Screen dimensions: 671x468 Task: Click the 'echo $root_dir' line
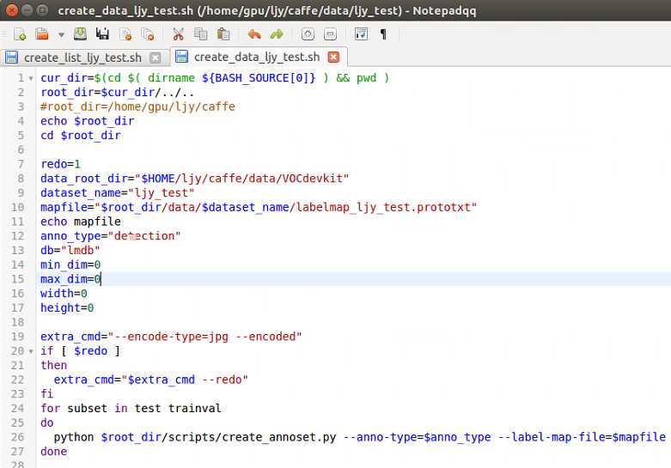(x=88, y=121)
